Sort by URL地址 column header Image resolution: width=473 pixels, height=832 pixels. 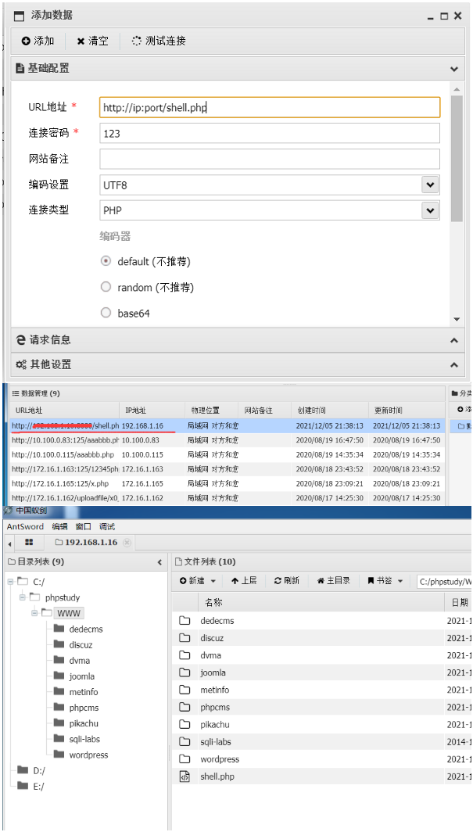pyautogui.click(x=64, y=411)
